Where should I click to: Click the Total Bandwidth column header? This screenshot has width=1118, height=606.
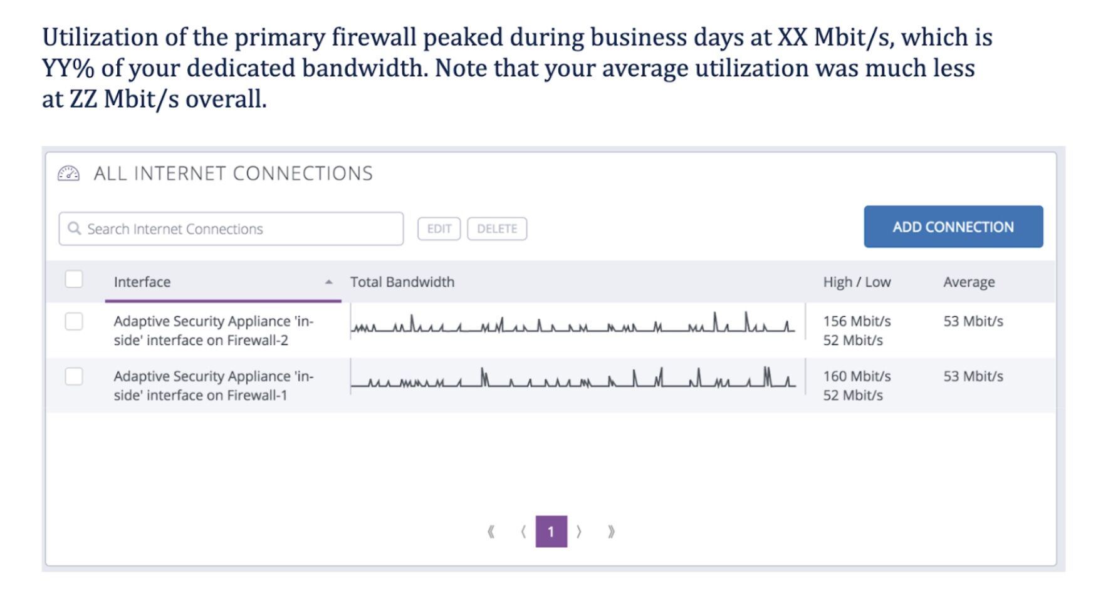click(x=402, y=282)
